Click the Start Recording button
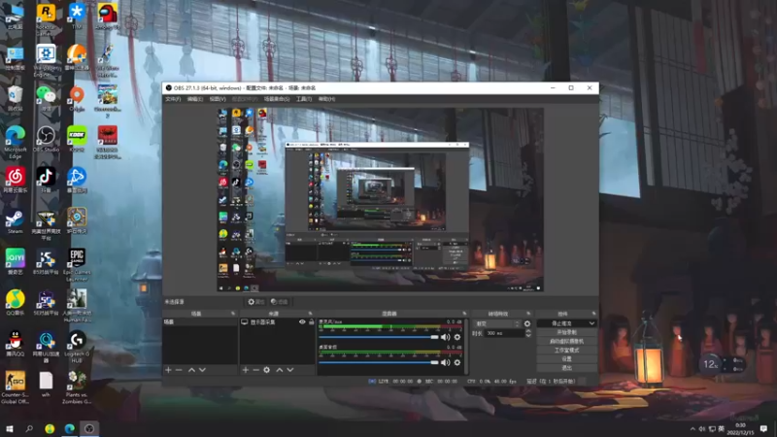Viewport: 777px width, 437px height. pyautogui.click(x=566, y=332)
